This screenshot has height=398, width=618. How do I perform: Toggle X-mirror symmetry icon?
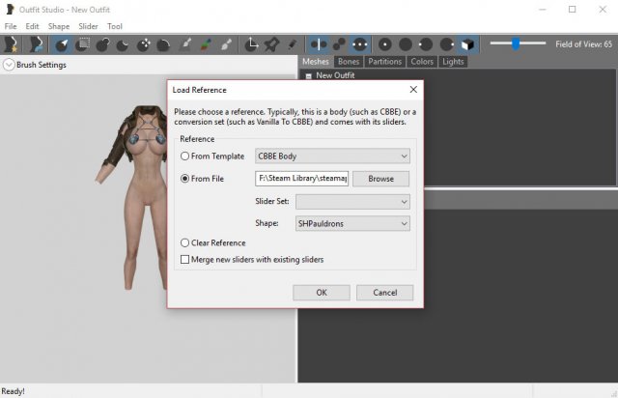pyautogui.click(x=318, y=43)
